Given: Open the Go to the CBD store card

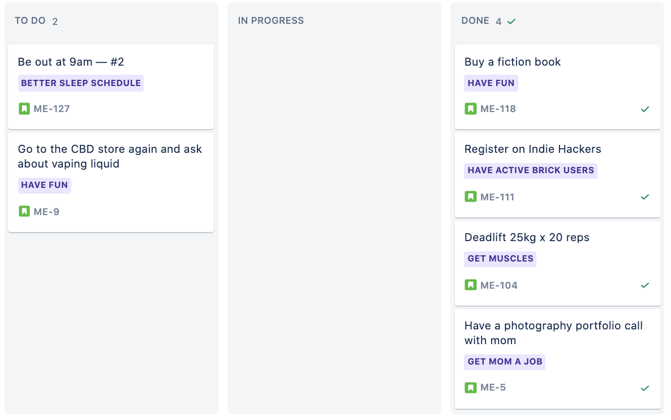Looking at the screenshot, I should (x=111, y=182).
